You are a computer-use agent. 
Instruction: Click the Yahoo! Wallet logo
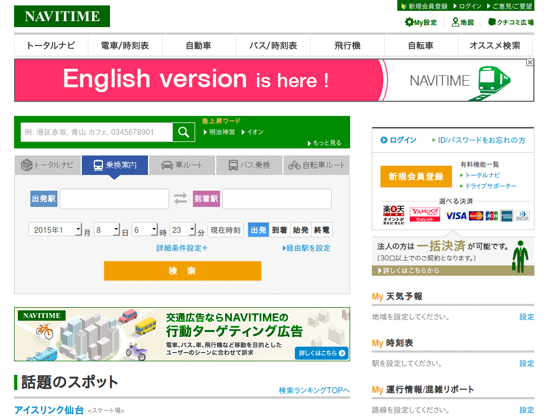tap(425, 214)
